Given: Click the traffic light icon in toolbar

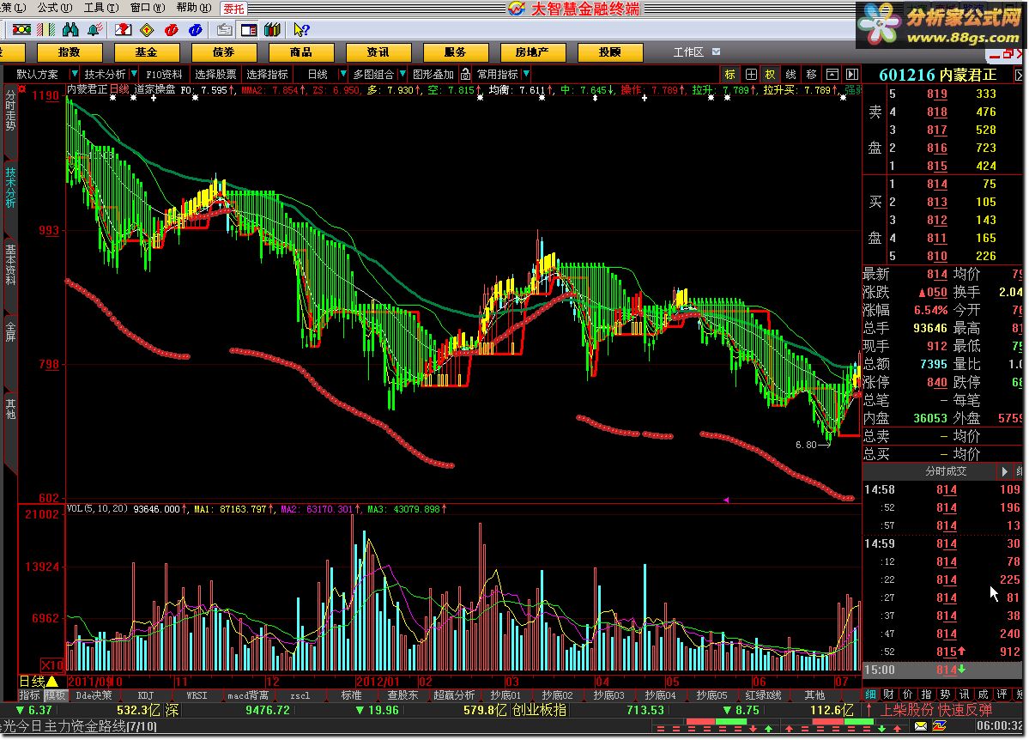Looking at the screenshot, I should tap(21, 29).
